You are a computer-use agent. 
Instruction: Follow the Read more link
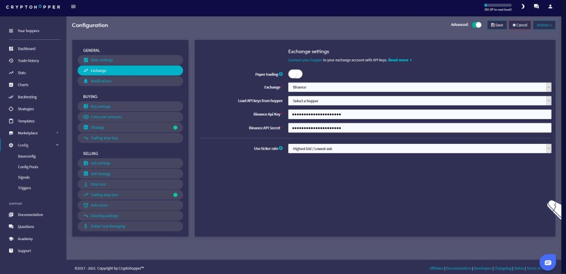[400, 60]
